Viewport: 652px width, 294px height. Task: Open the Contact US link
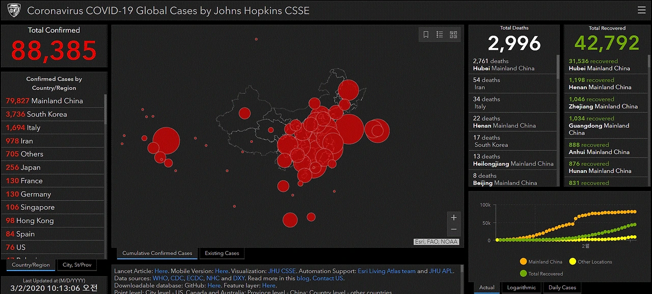tap(328, 278)
